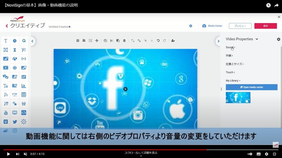Insert the table grid widget
Viewport: 282px width, 158px height.
(x=24, y=95)
